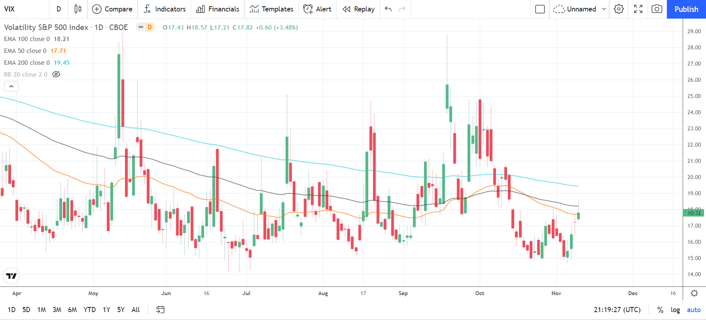Open the layout select square icon
The image size is (706, 320).
540,9
